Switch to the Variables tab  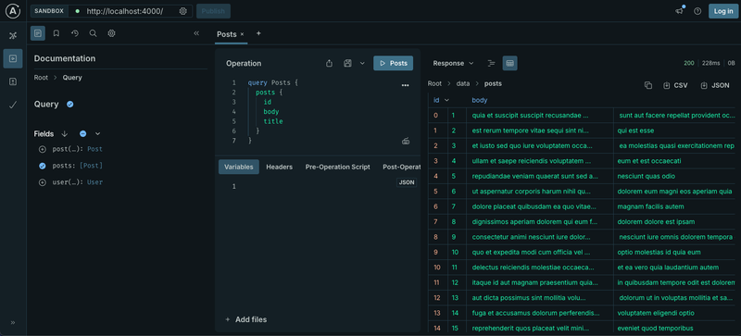(x=239, y=167)
